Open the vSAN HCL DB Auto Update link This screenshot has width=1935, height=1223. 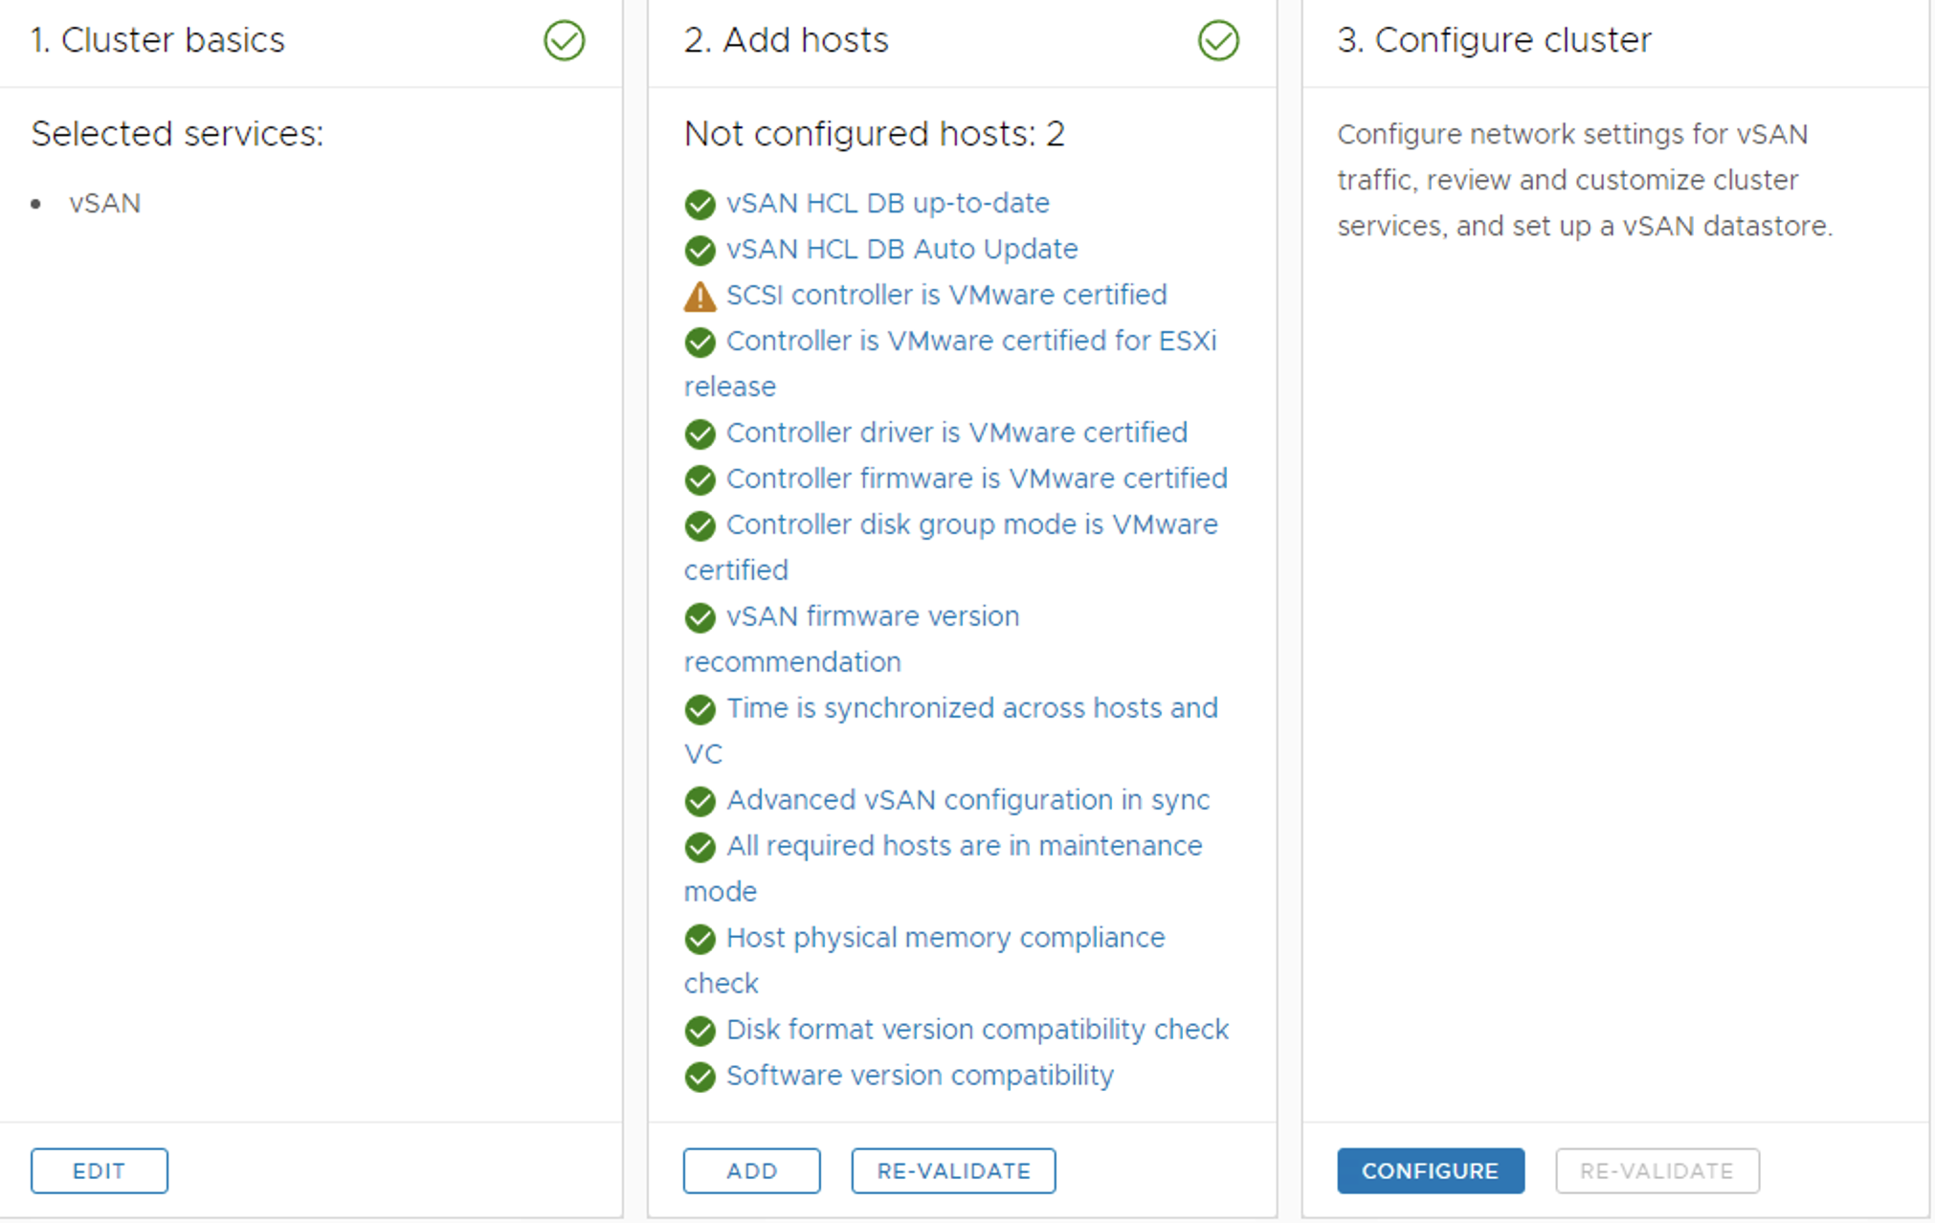[x=901, y=249]
